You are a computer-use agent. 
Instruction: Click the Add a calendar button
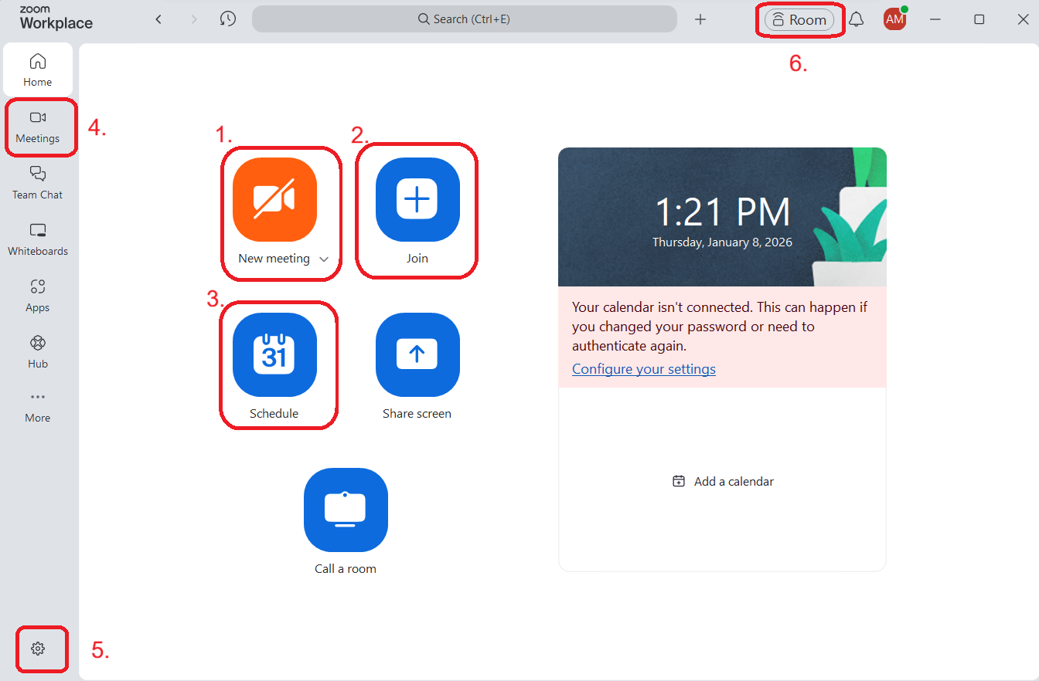(x=723, y=481)
